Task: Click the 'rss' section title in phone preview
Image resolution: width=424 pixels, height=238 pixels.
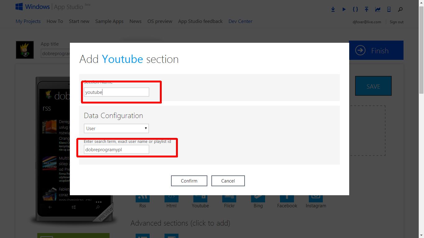Action: (47, 108)
